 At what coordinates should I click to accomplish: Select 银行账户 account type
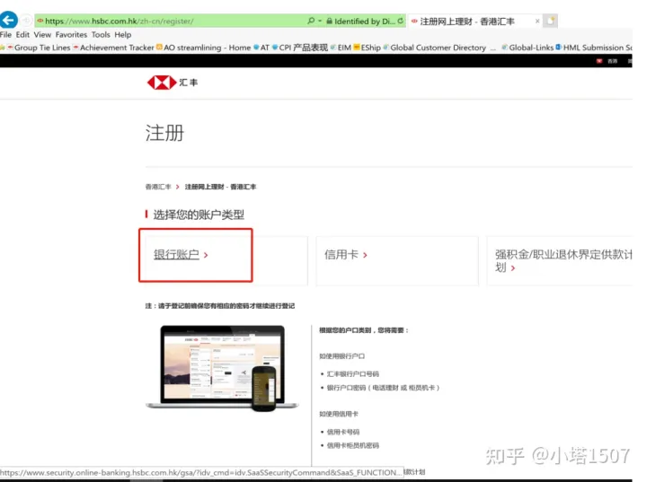(x=176, y=254)
